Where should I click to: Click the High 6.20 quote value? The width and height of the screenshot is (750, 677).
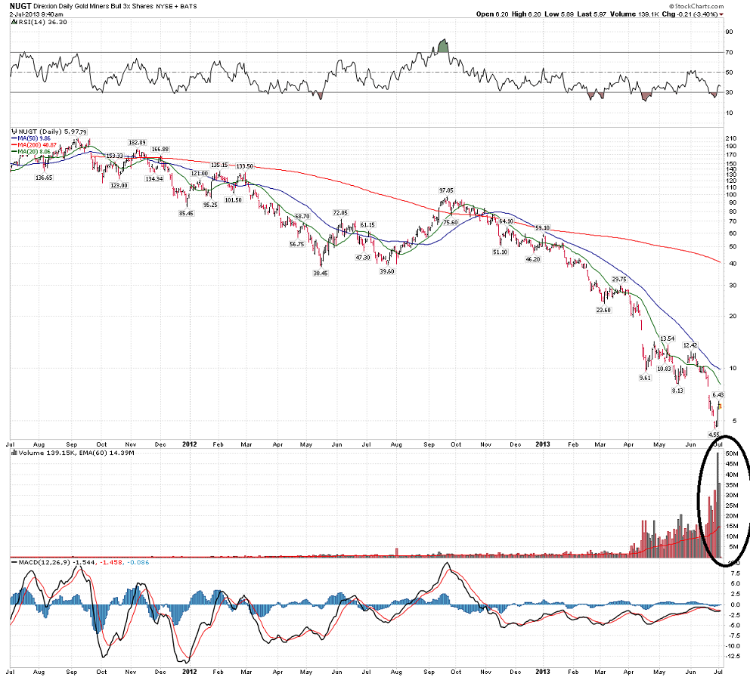tap(526, 14)
